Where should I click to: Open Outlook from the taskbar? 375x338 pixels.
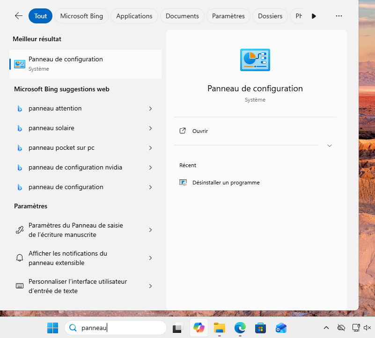pos(281,328)
